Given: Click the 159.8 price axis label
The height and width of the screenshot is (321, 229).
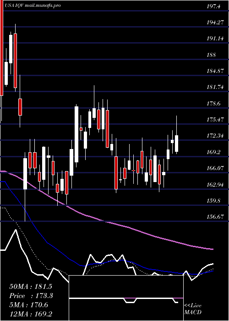Looking at the screenshot, I should tap(213, 201).
